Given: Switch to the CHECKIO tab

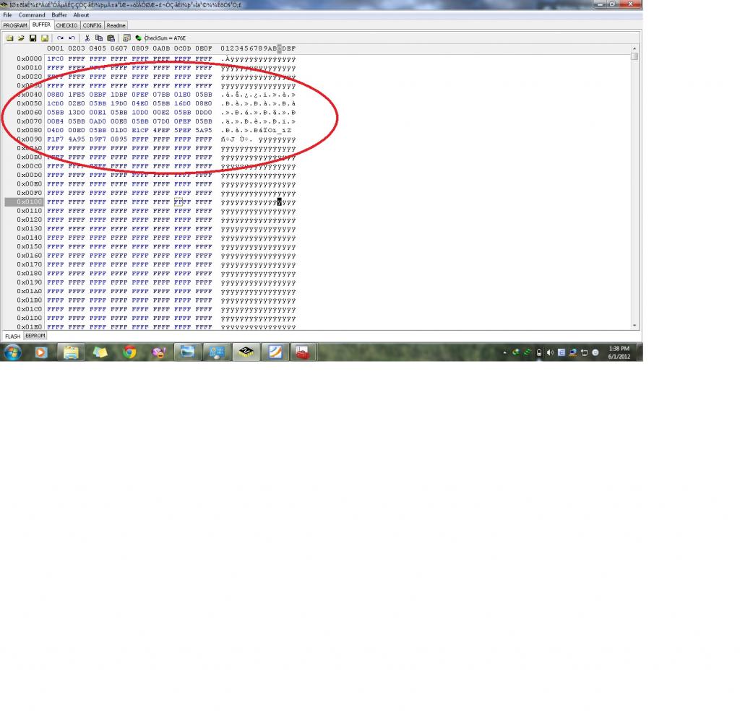Looking at the screenshot, I should [x=67, y=25].
